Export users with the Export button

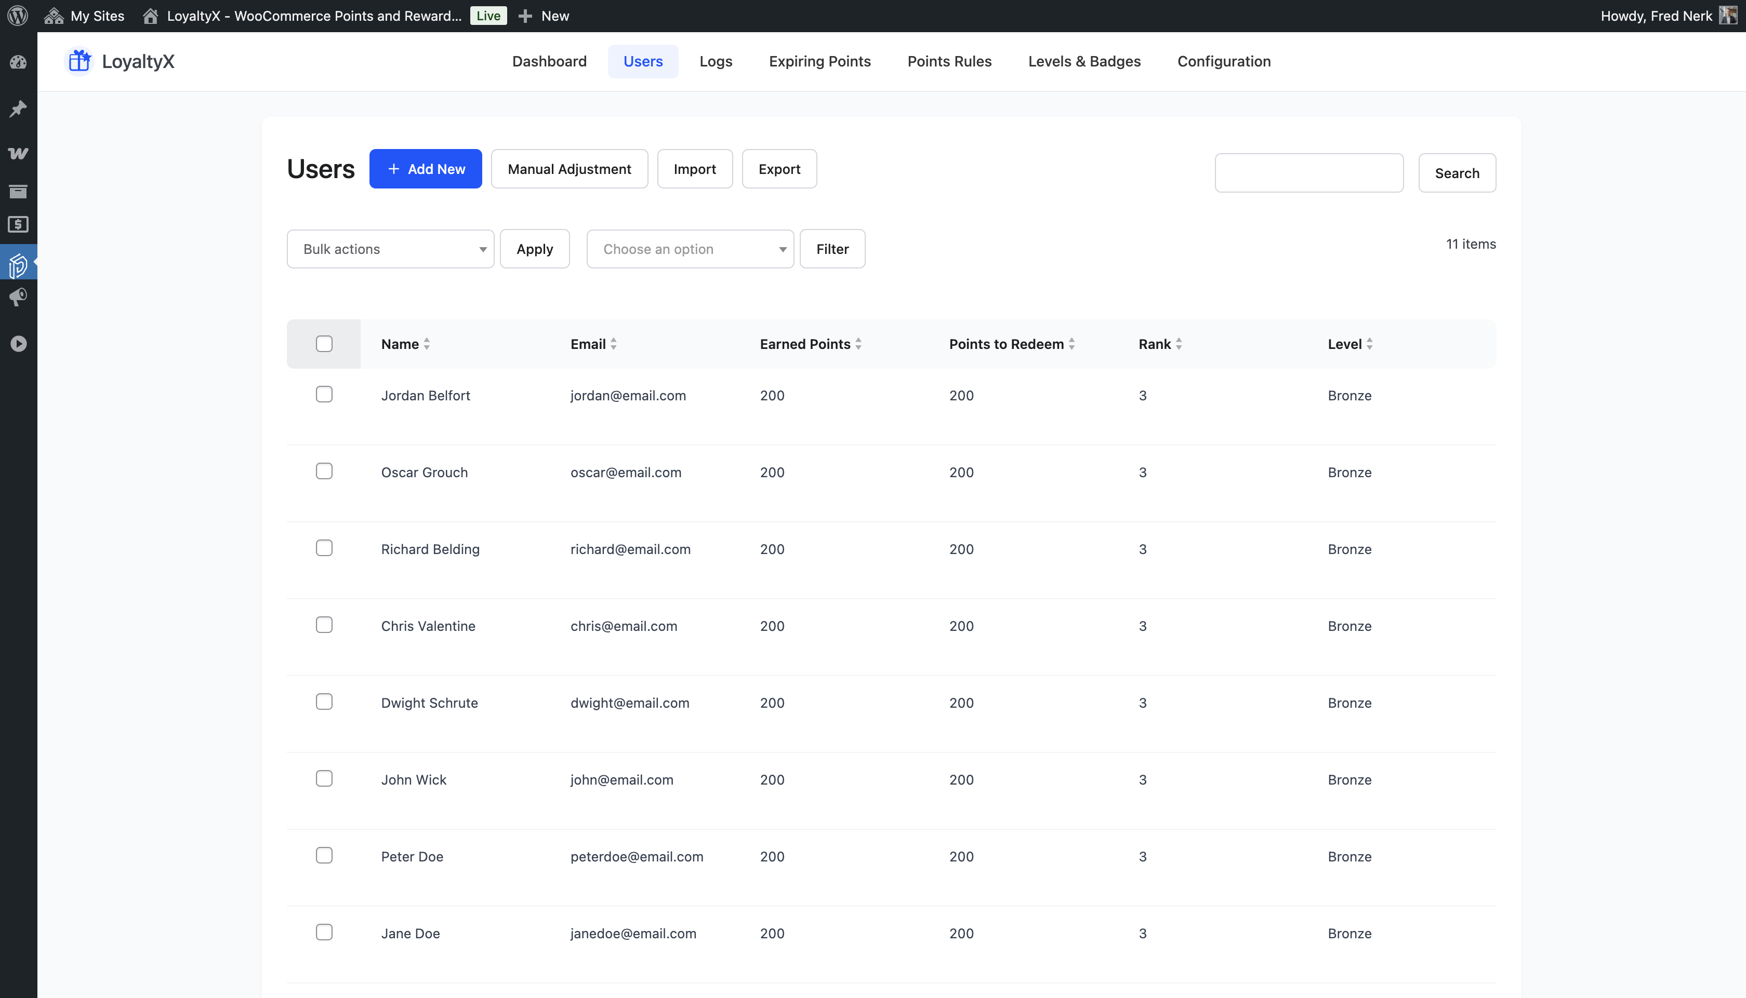[779, 169]
